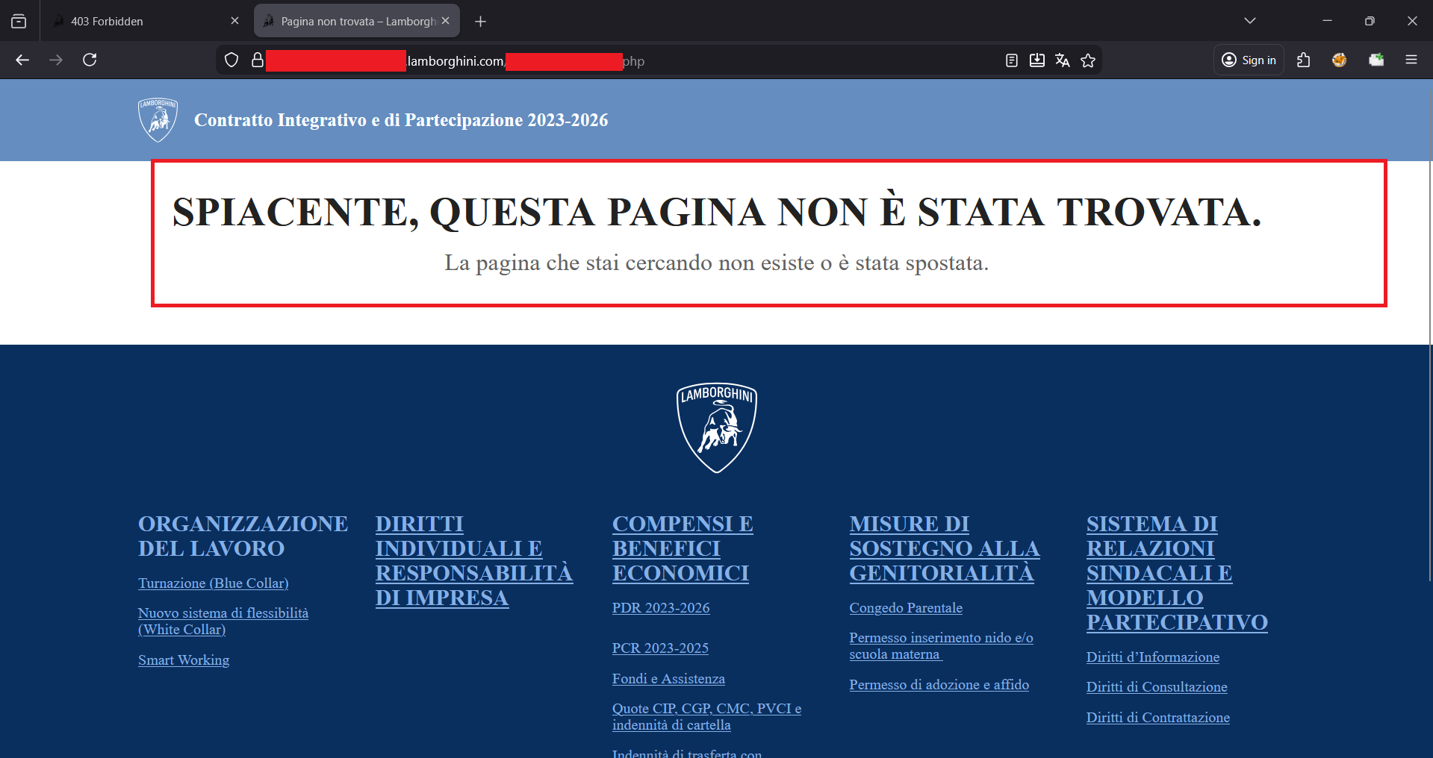The width and height of the screenshot is (1433, 758).
Task: Open a new tab with plus
Action: pos(481,22)
